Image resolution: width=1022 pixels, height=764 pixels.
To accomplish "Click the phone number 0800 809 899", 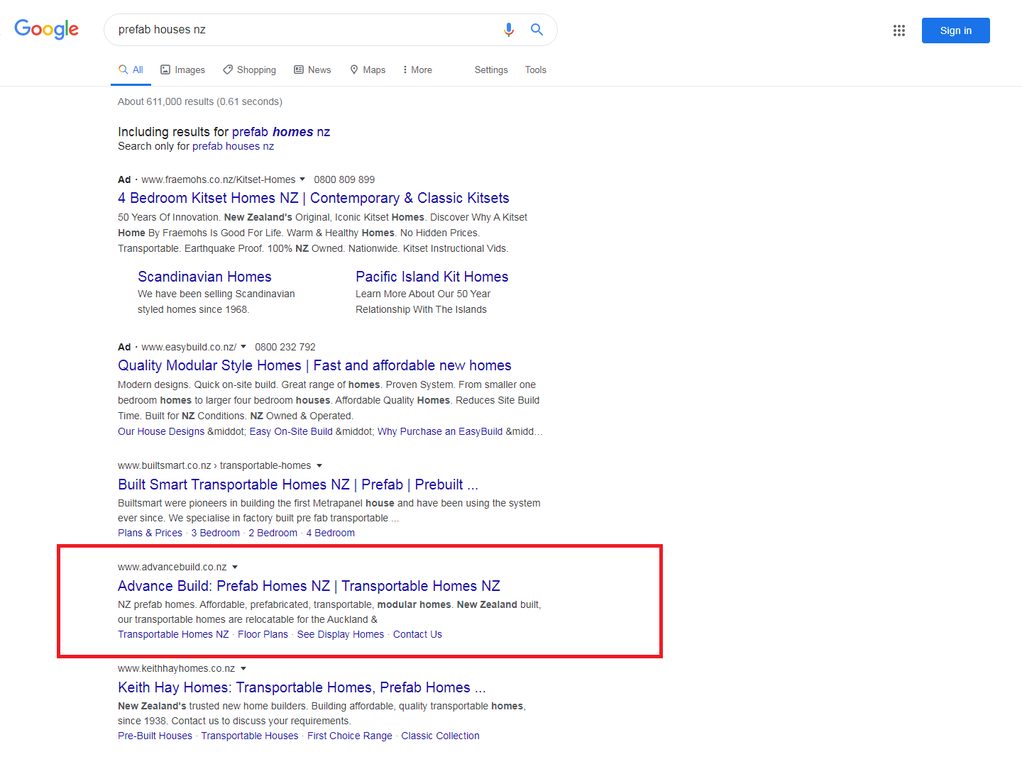I will 344,179.
